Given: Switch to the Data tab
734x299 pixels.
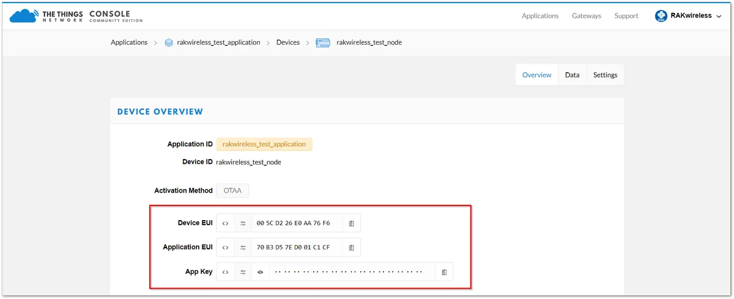Looking at the screenshot, I should (573, 75).
